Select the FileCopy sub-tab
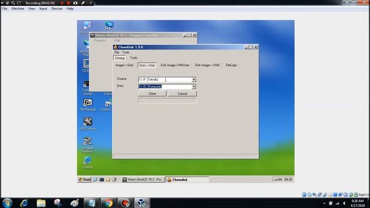This screenshot has height=208, width=370. tap(231, 65)
